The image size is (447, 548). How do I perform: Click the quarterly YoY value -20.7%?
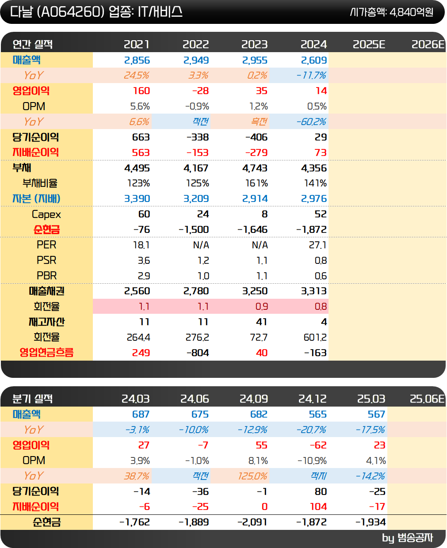(x=311, y=430)
